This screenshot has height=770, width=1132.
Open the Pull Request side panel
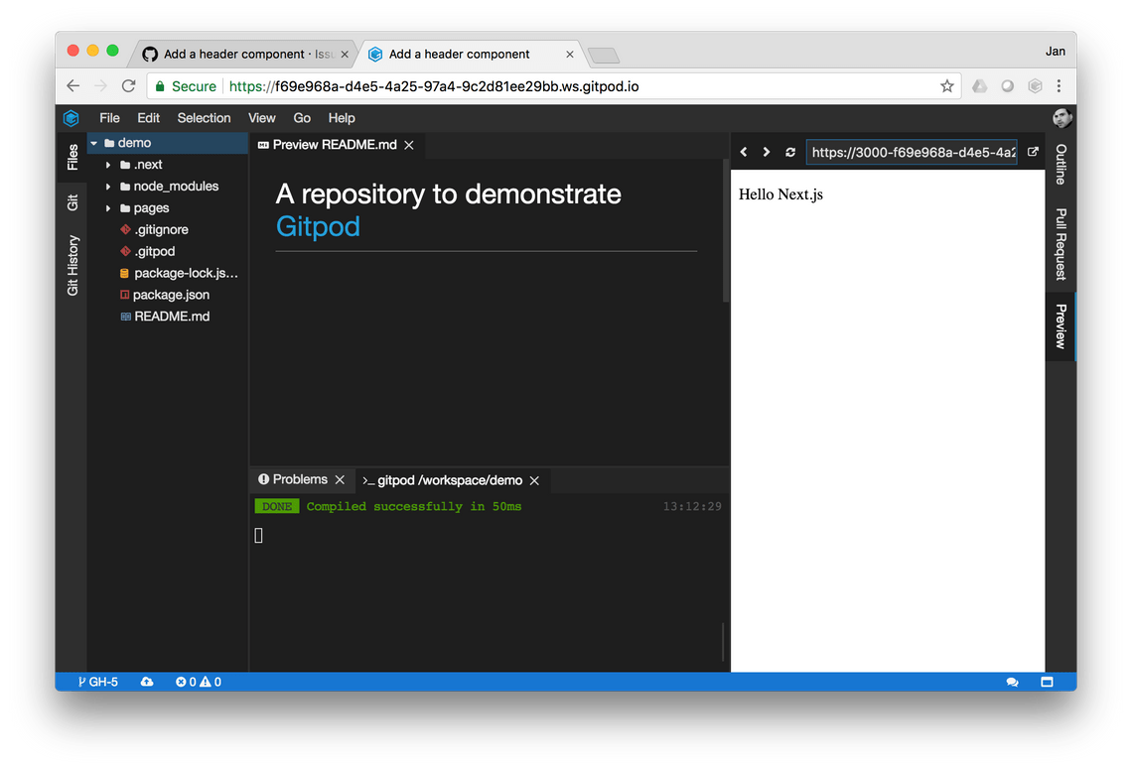[x=1061, y=244]
